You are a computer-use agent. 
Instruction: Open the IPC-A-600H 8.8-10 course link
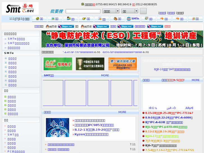pyautogui.click(x=169, y=118)
